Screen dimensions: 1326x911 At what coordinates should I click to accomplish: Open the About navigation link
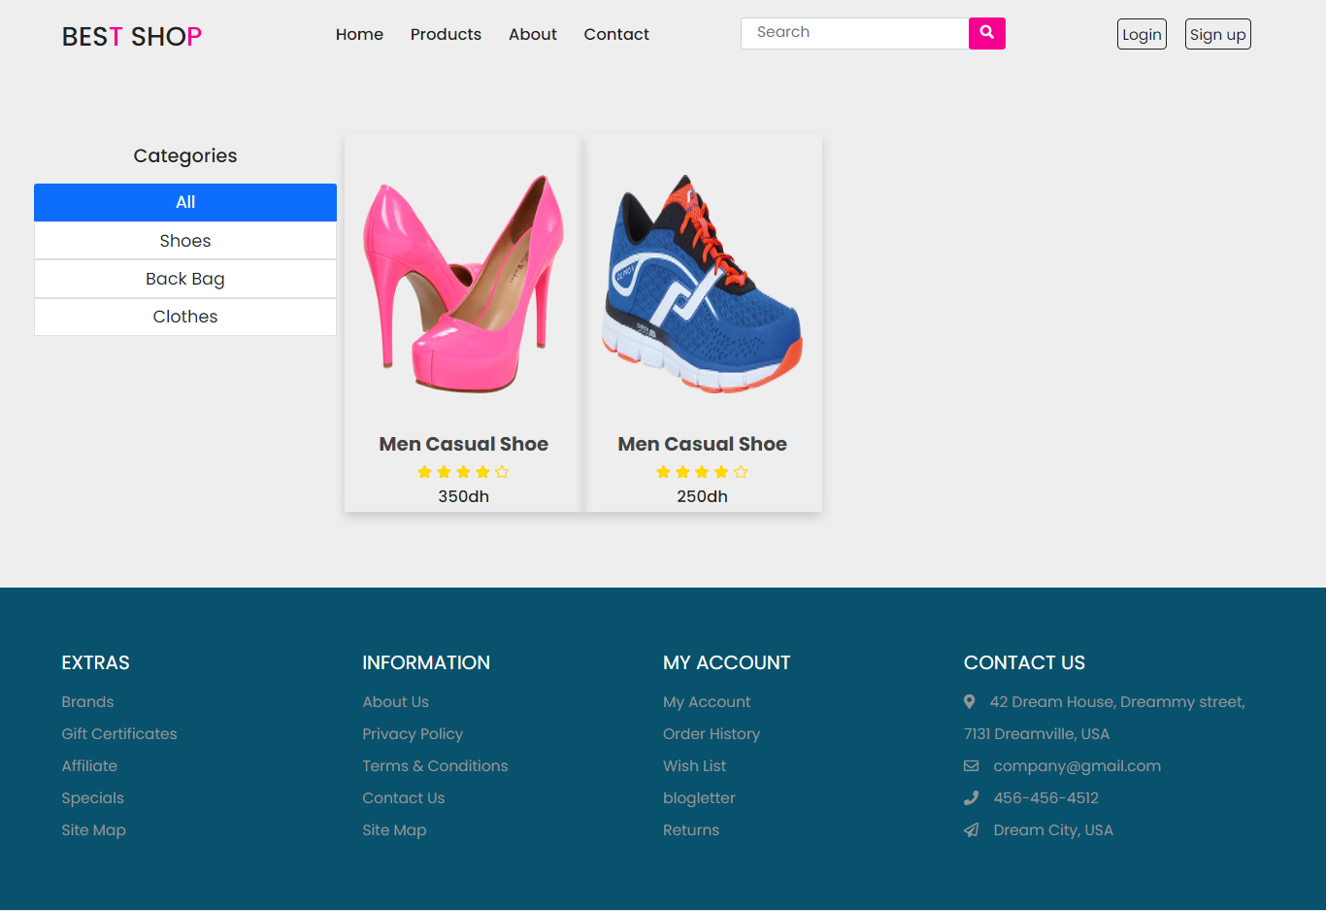point(533,34)
